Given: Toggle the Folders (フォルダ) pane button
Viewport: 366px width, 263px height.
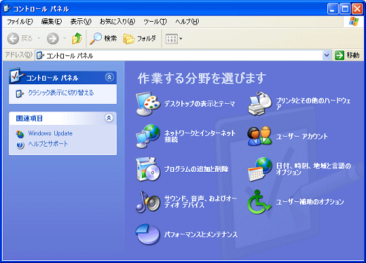Looking at the screenshot, I should click(x=140, y=39).
